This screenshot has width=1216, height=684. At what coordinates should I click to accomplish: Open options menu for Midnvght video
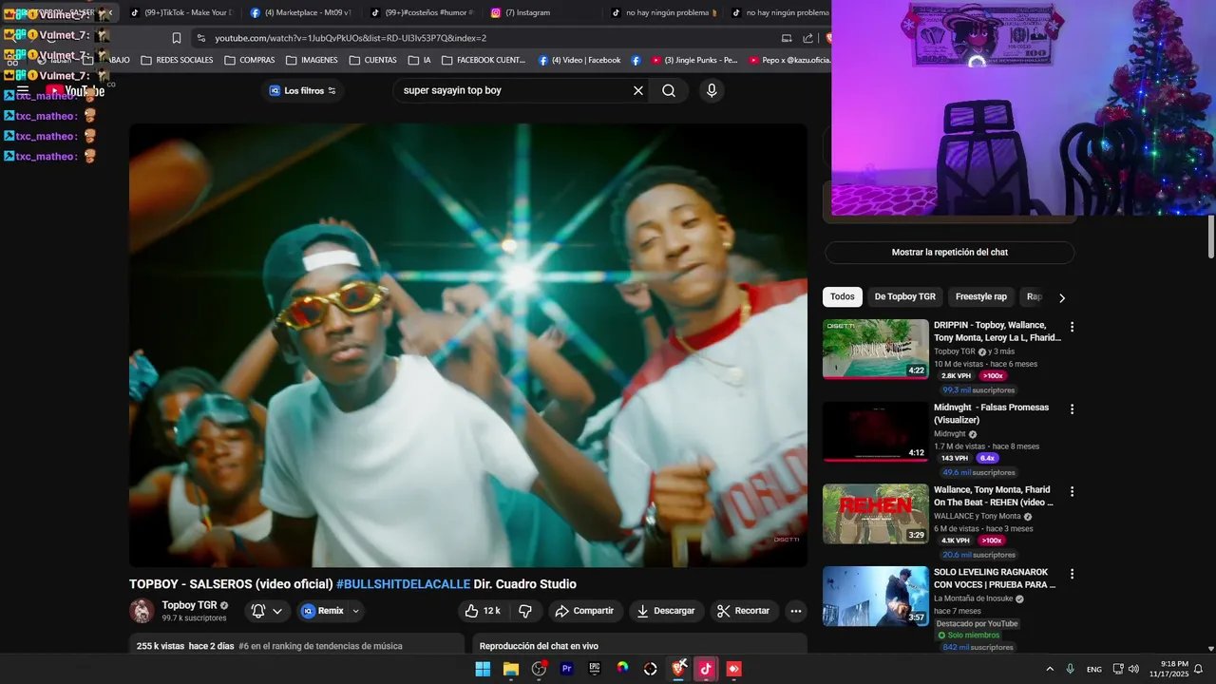1072,409
